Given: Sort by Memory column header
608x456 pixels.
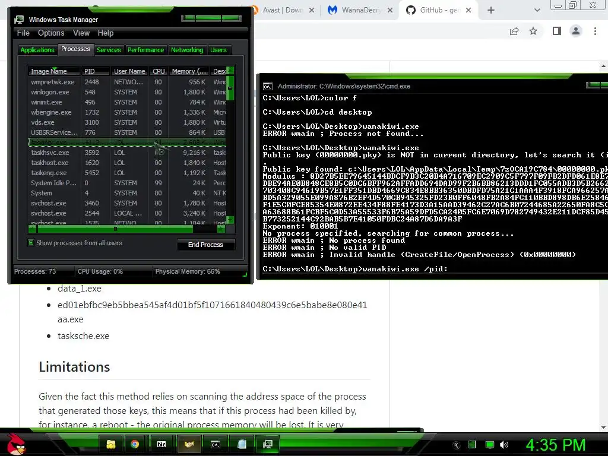Looking at the screenshot, I should (189, 71).
